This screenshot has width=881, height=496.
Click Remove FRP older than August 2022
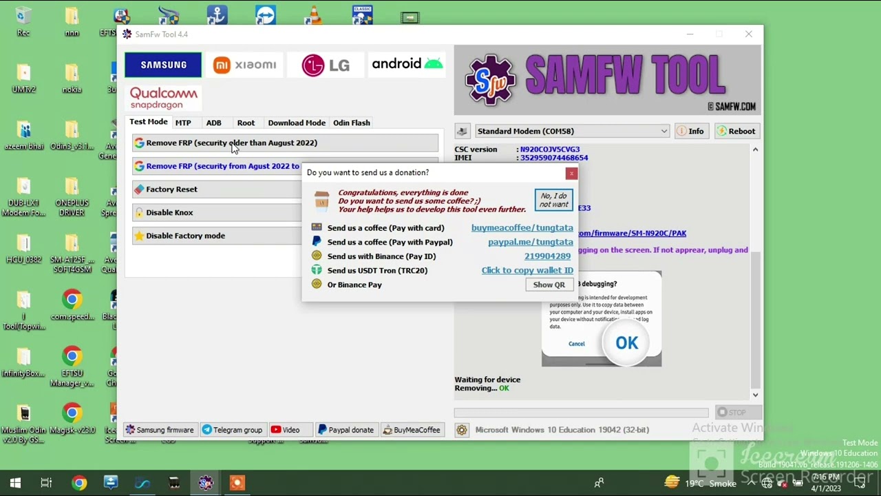[285, 143]
